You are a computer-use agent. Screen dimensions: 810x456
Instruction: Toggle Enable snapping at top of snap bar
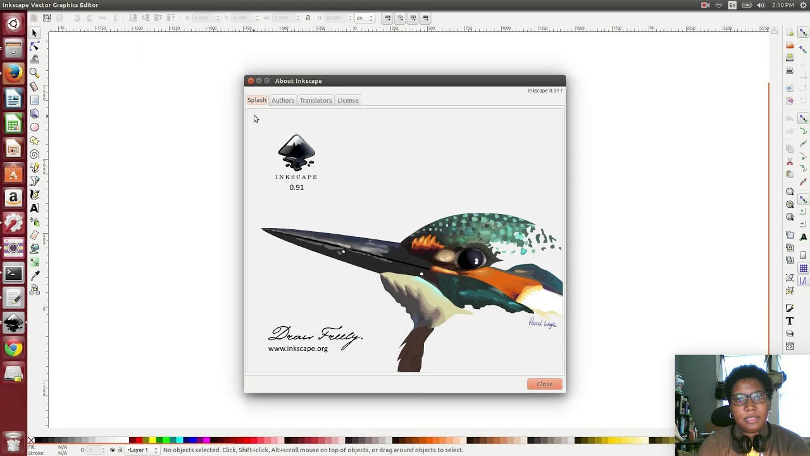803,33
